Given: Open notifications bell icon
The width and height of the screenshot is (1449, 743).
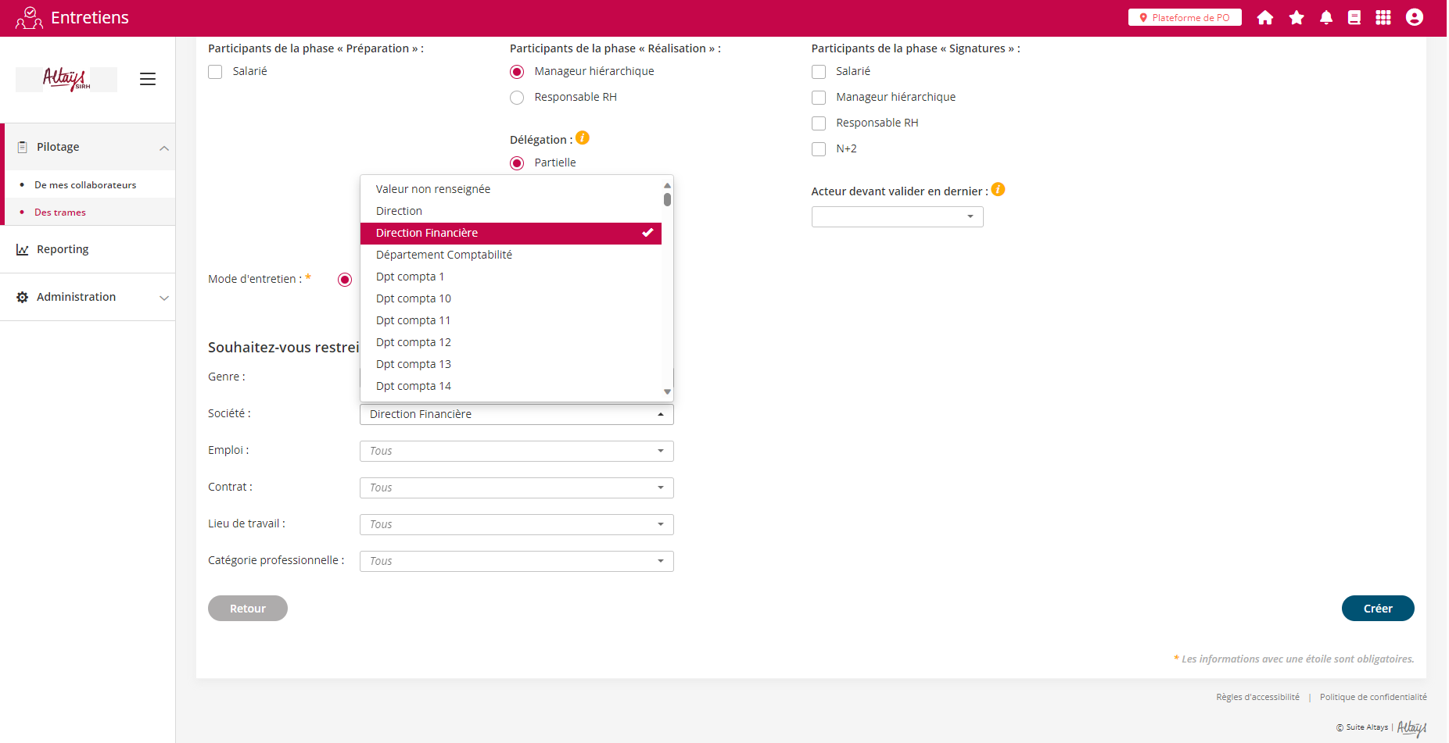Looking at the screenshot, I should click(1325, 18).
